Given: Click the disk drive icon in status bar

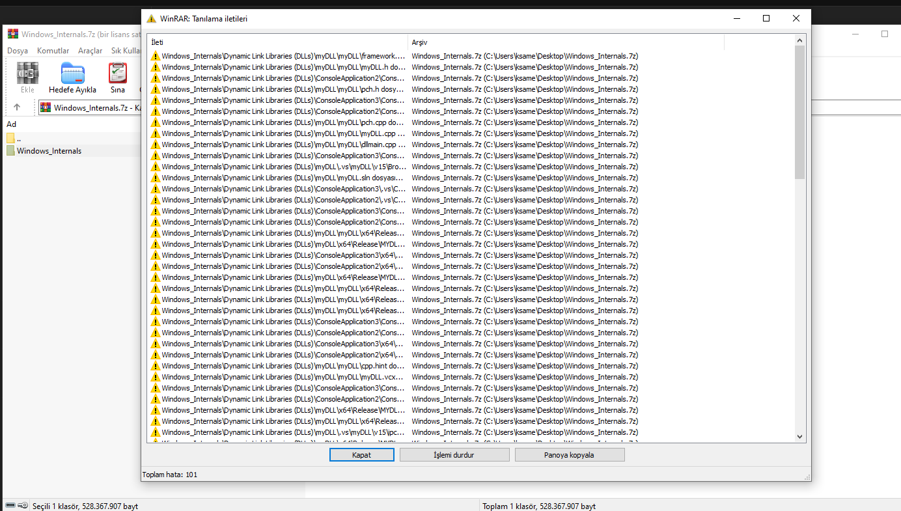Looking at the screenshot, I should (x=10, y=506).
